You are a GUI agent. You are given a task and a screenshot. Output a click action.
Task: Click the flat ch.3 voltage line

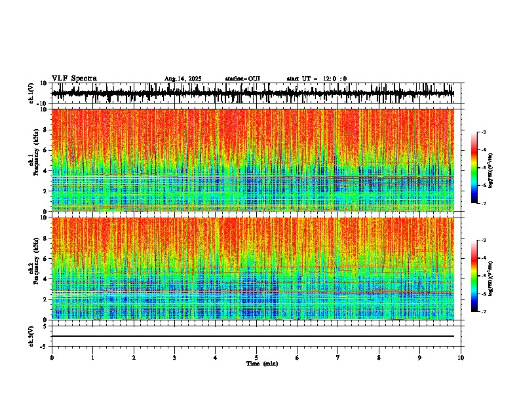[252, 336]
